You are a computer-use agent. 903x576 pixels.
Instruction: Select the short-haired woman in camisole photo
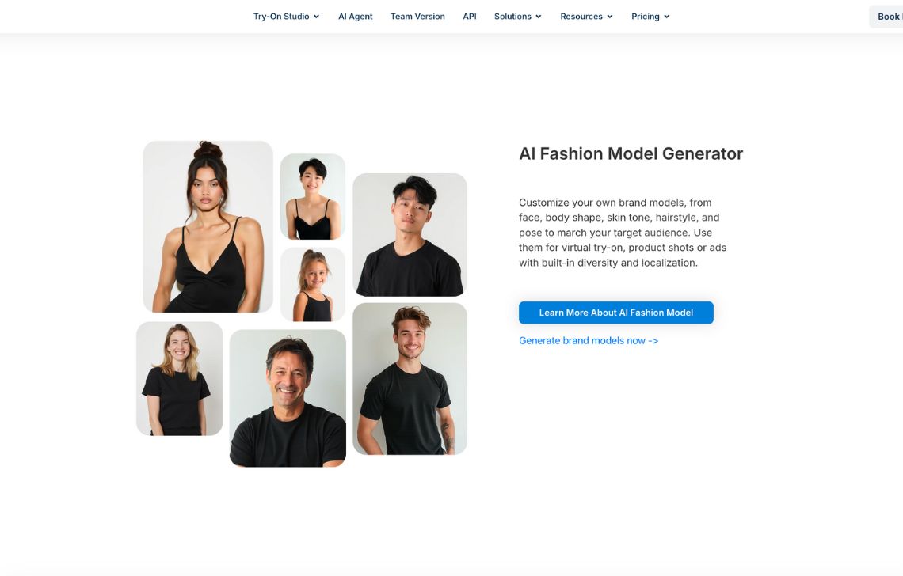(x=313, y=197)
